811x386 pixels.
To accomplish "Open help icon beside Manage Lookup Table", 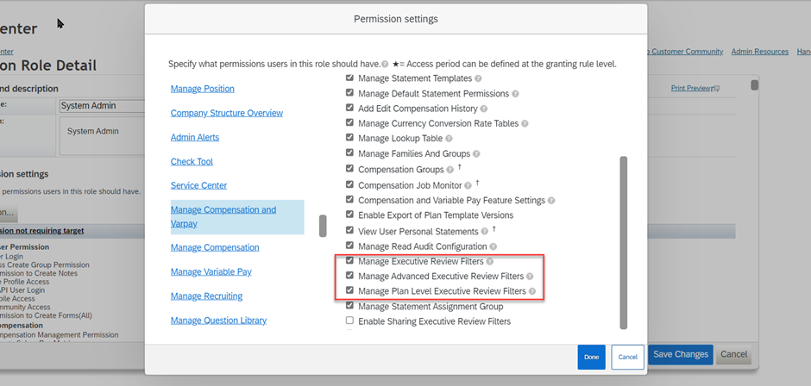I will click(449, 139).
